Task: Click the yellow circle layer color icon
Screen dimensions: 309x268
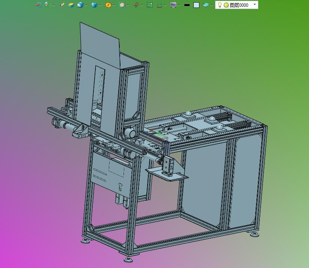Action: coord(226,5)
